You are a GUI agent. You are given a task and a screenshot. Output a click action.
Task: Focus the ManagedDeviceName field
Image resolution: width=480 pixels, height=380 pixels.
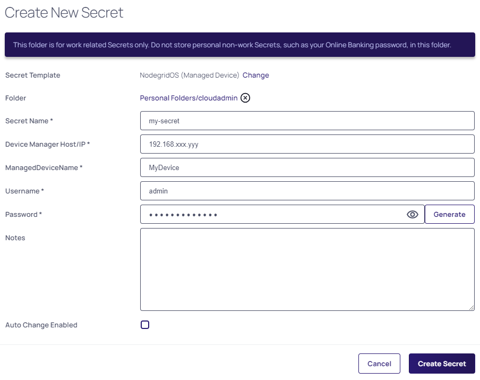[307, 167]
